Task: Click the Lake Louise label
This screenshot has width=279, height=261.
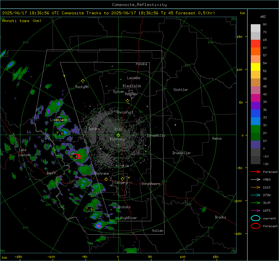Action: click(x=24, y=152)
